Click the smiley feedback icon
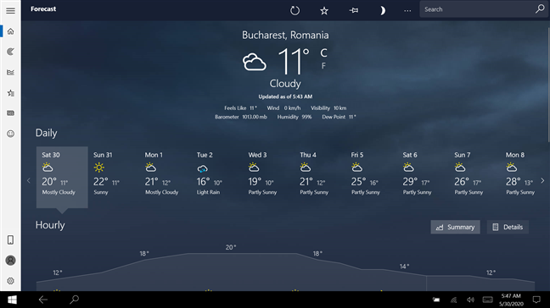550x308 pixels. click(10, 134)
